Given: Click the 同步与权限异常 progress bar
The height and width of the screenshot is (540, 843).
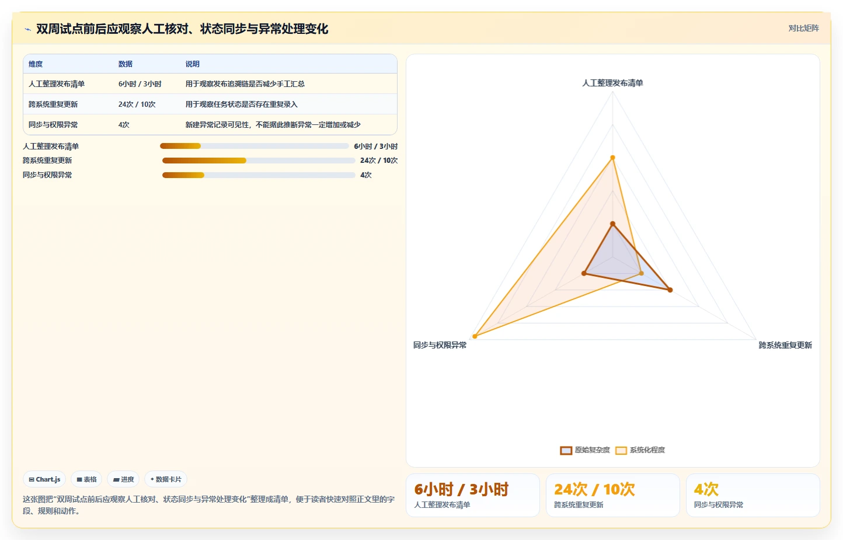Looking at the screenshot, I should coord(259,175).
